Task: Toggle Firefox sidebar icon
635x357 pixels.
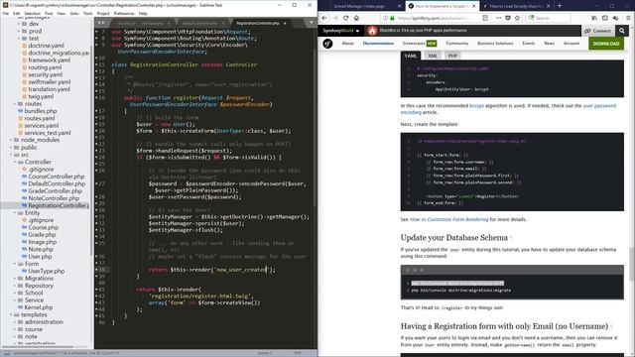Action: coord(604,18)
